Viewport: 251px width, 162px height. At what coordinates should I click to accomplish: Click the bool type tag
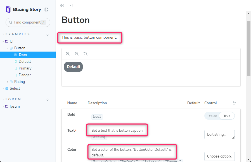click(97, 117)
